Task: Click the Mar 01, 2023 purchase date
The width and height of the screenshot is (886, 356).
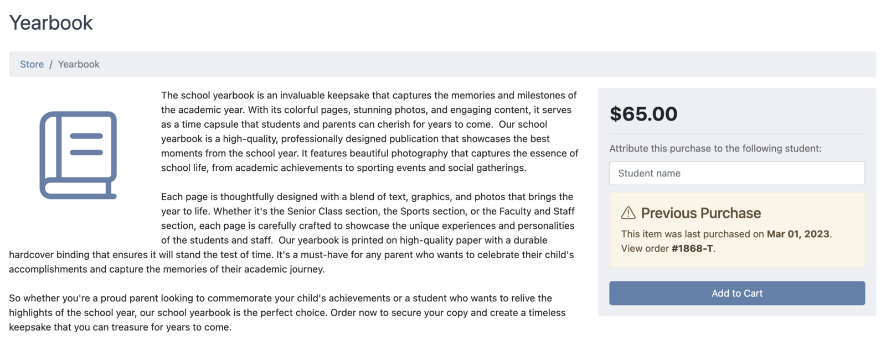Action: pyautogui.click(x=798, y=234)
